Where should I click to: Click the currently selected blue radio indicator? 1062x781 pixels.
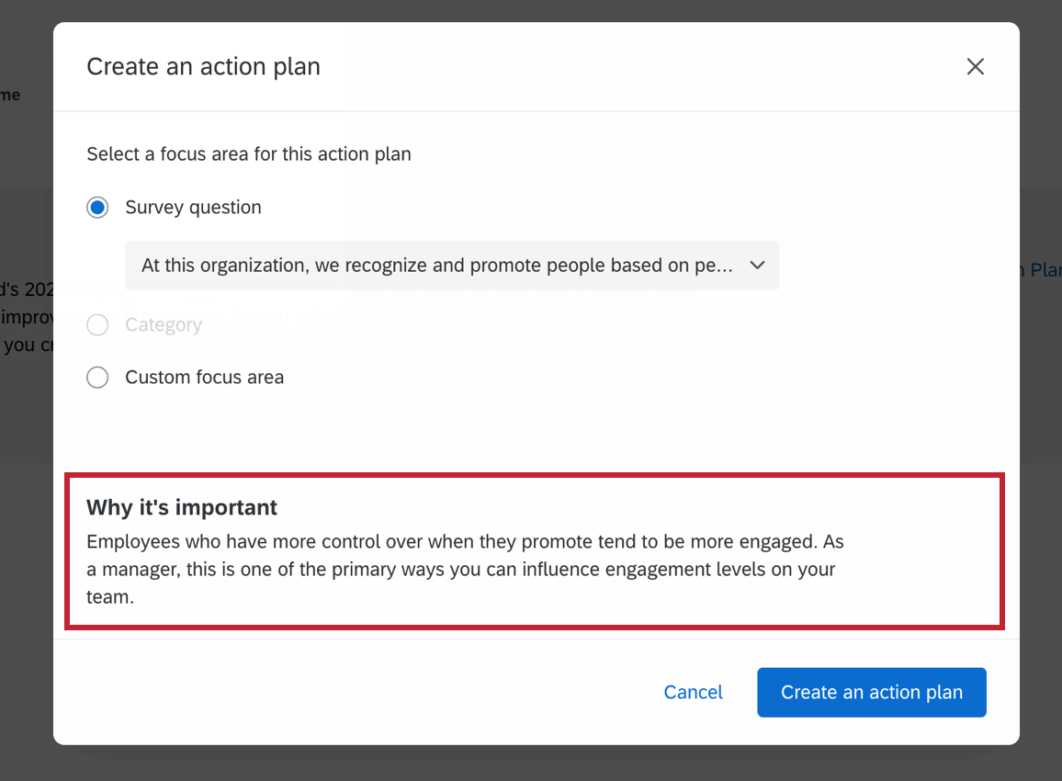pyautogui.click(x=97, y=207)
